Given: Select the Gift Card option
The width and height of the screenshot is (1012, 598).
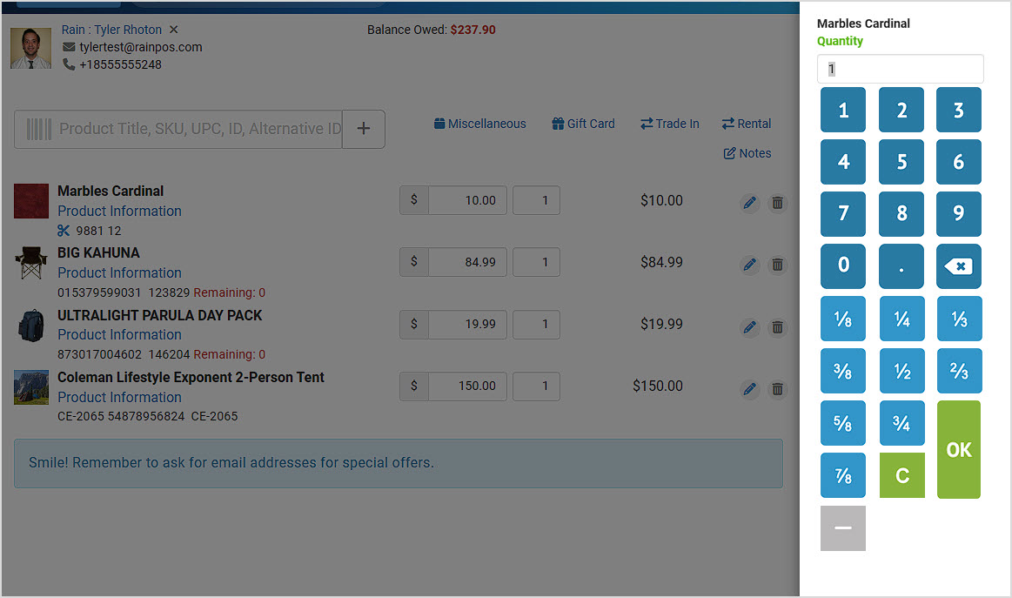Looking at the screenshot, I should [x=583, y=124].
